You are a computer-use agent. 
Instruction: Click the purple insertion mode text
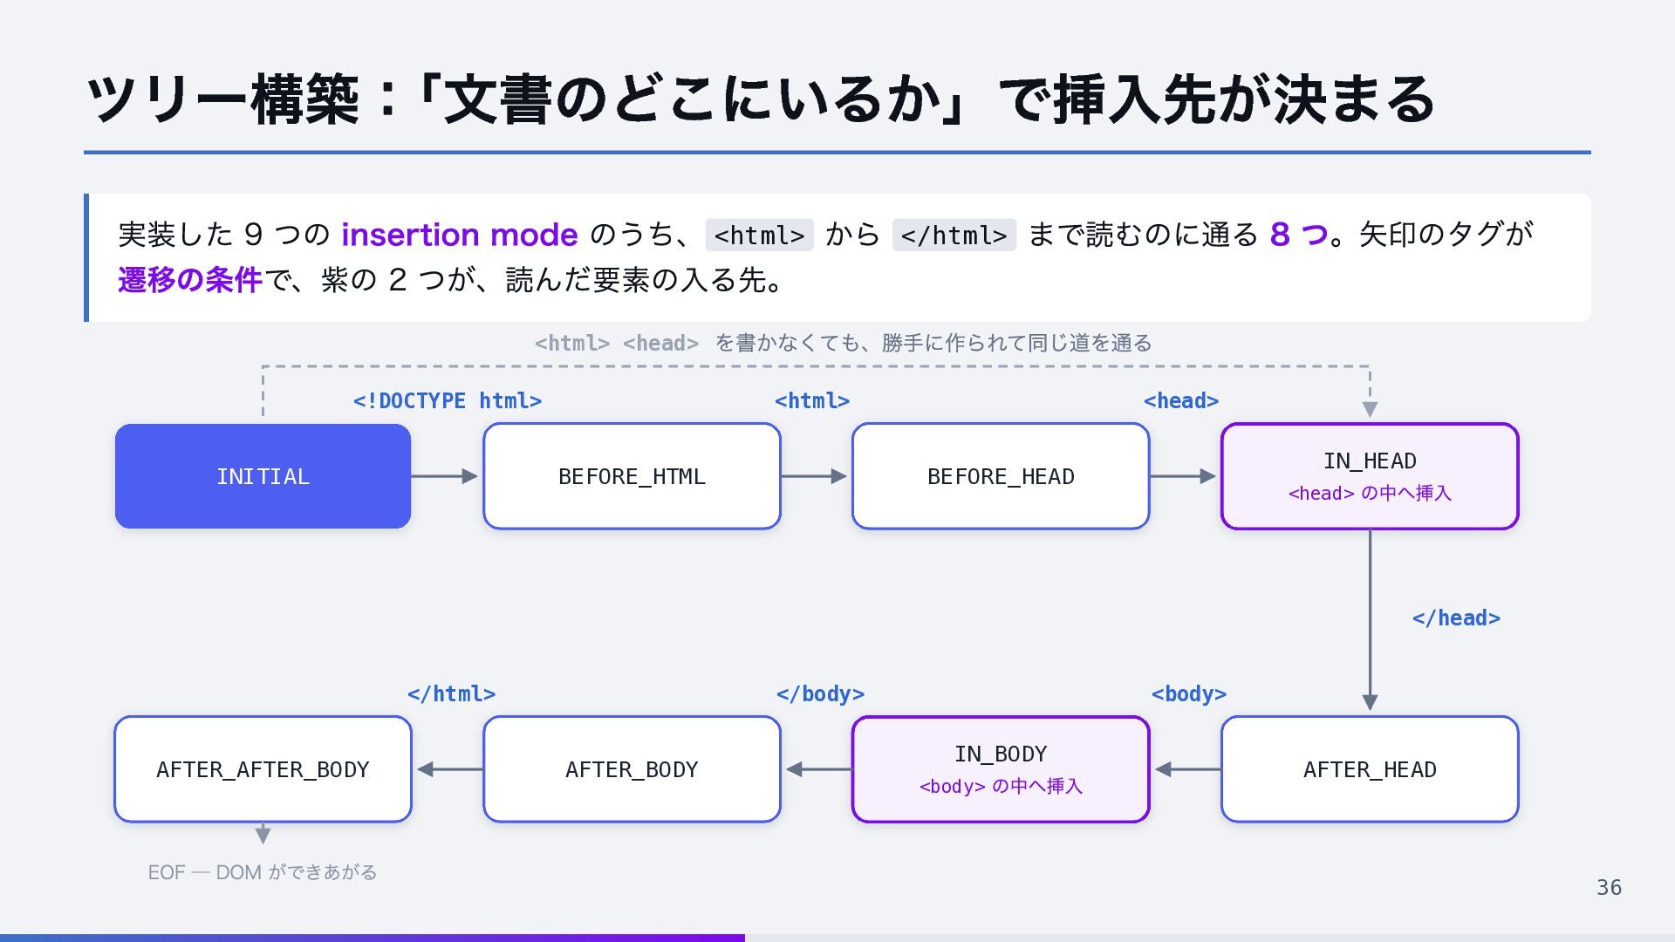[x=460, y=235]
